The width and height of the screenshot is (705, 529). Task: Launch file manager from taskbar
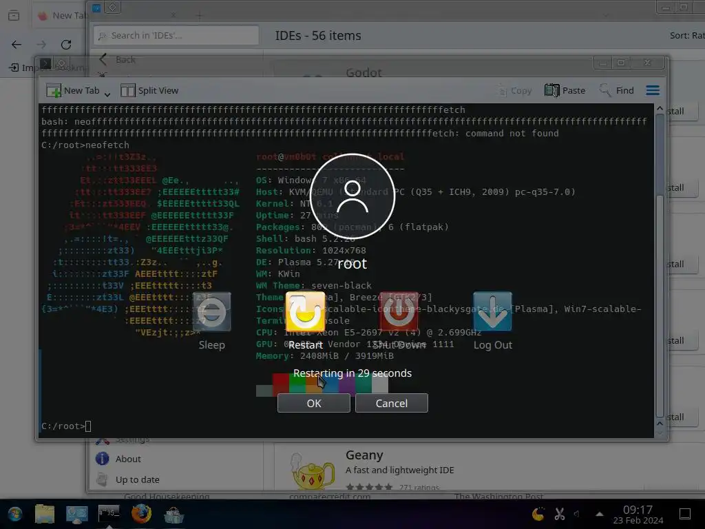(45, 514)
